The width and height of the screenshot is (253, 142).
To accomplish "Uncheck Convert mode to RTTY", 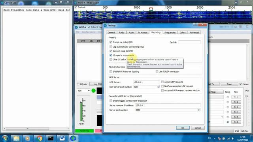I will click(111, 51).
